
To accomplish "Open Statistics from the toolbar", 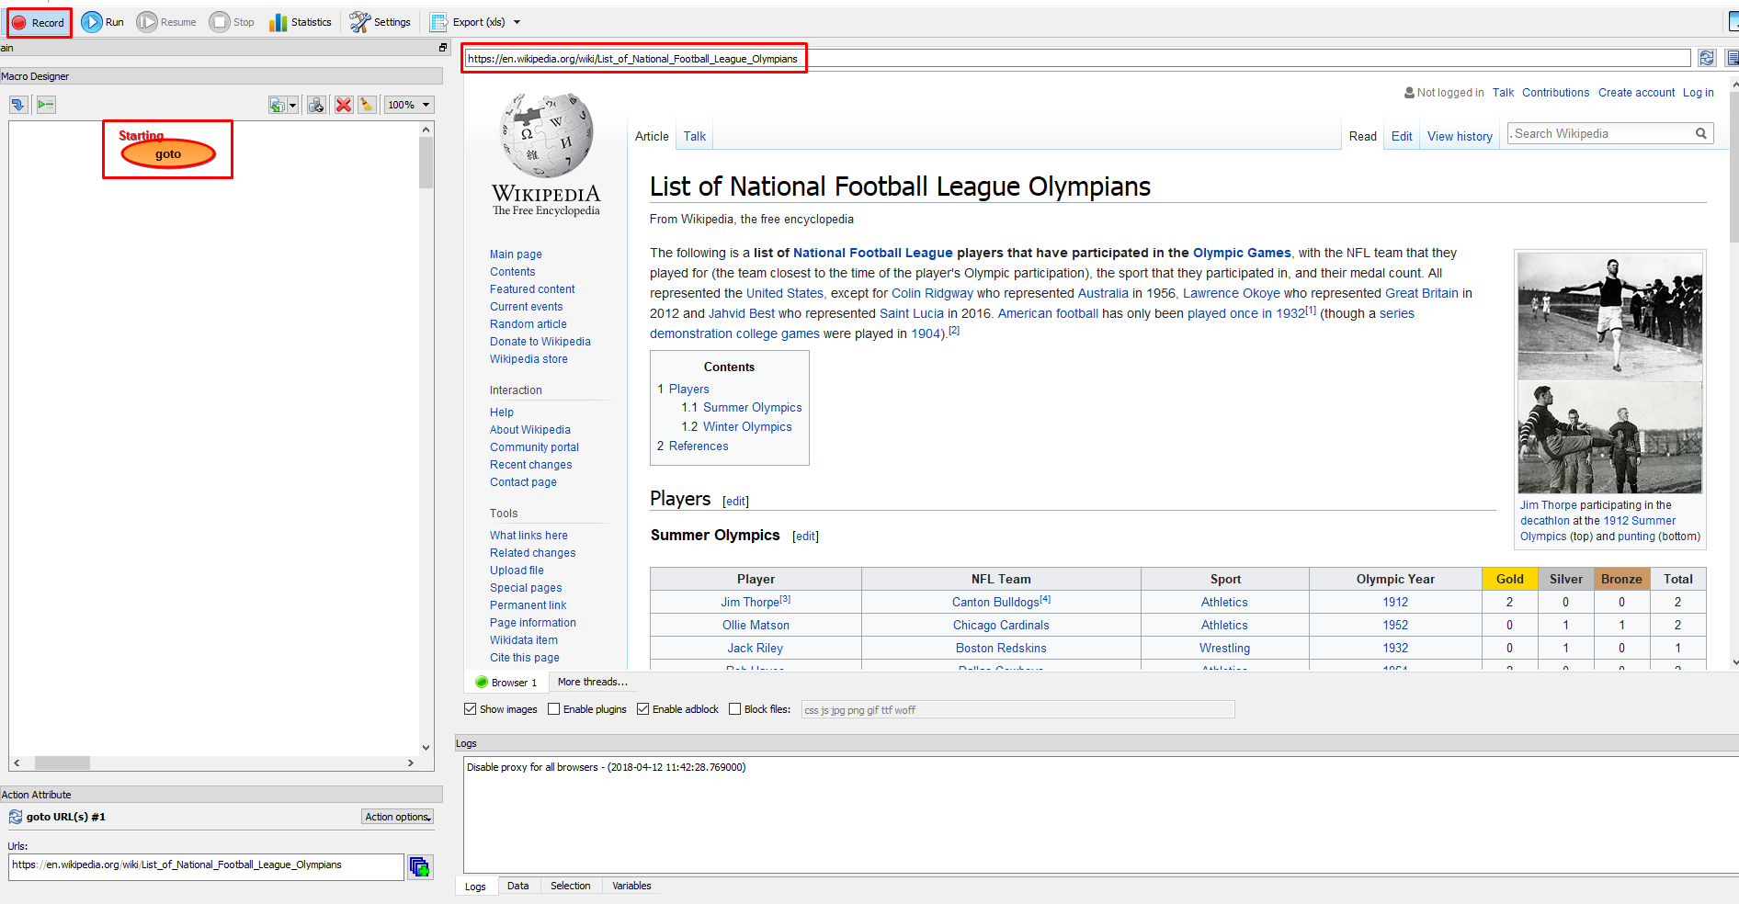I will (x=301, y=22).
